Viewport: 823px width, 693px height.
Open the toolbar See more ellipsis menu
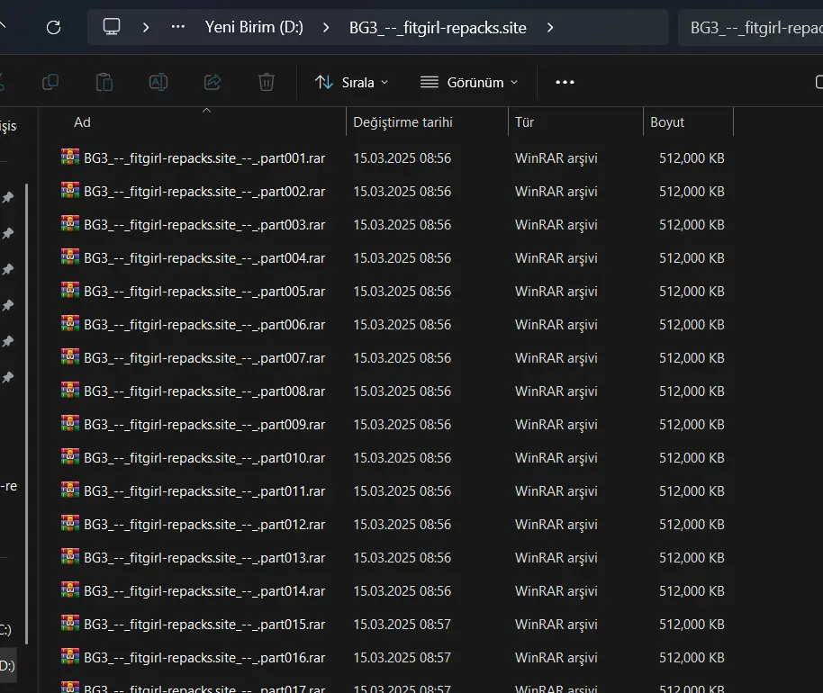[565, 83]
